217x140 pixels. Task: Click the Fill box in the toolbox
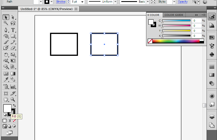[x=7, y=108]
